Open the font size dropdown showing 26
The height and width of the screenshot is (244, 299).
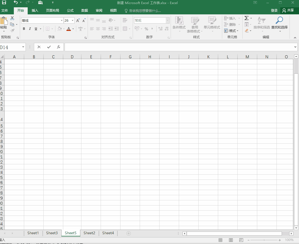point(72,21)
